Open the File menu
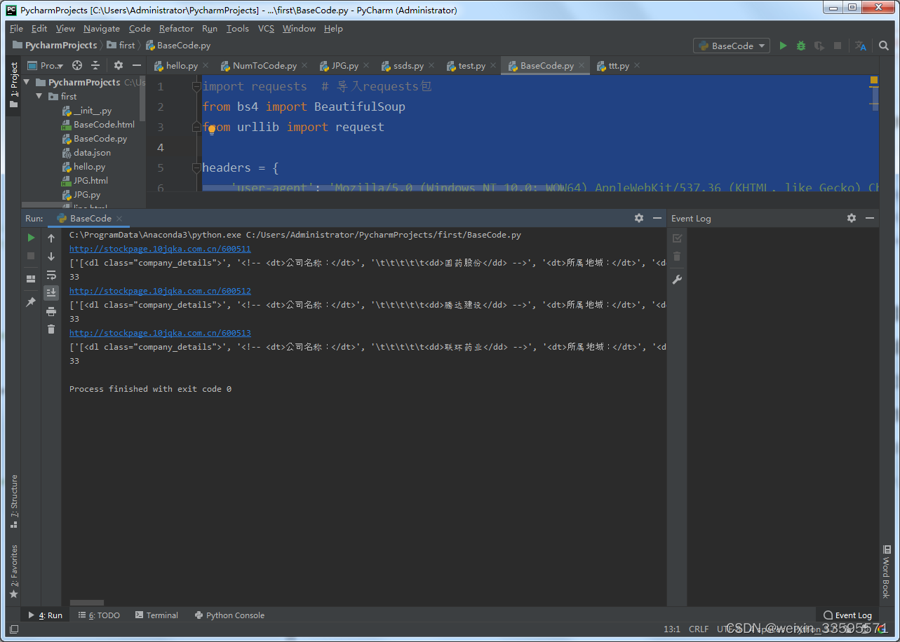Screen dimensions: 900x642 click(16, 29)
